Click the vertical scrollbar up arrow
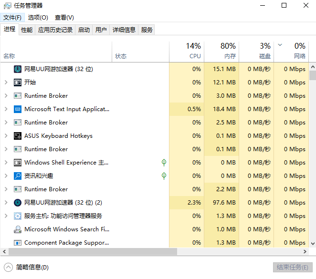 tap(313, 67)
